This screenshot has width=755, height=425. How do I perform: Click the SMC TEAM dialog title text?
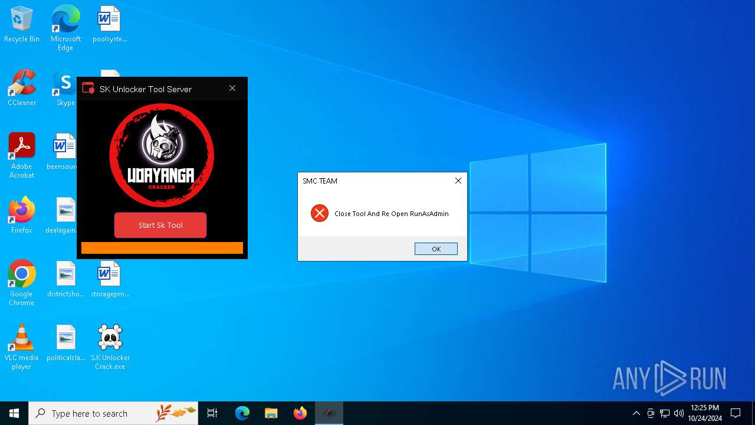tap(320, 181)
